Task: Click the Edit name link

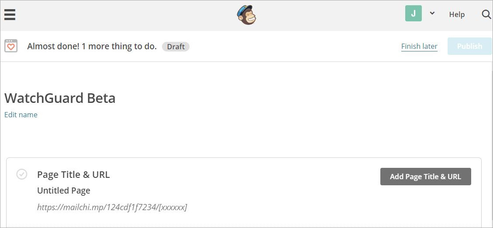Action: 21,115
